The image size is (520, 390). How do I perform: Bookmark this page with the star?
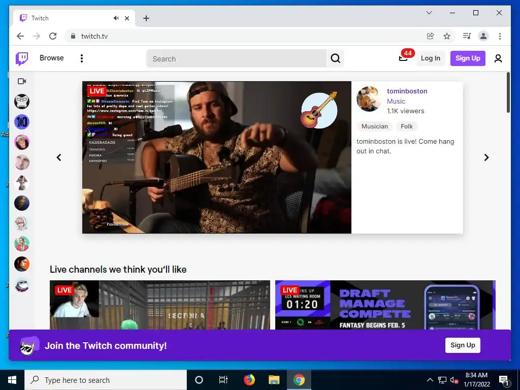point(447,36)
